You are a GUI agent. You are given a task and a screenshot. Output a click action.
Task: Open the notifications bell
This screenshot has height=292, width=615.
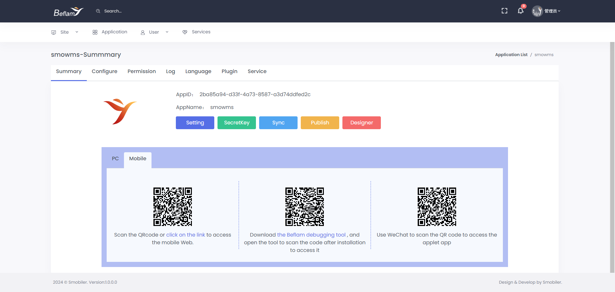[521, 11]
